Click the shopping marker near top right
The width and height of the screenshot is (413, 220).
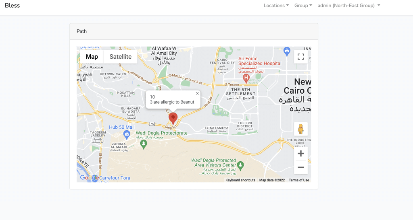click(x=287, y=51)
